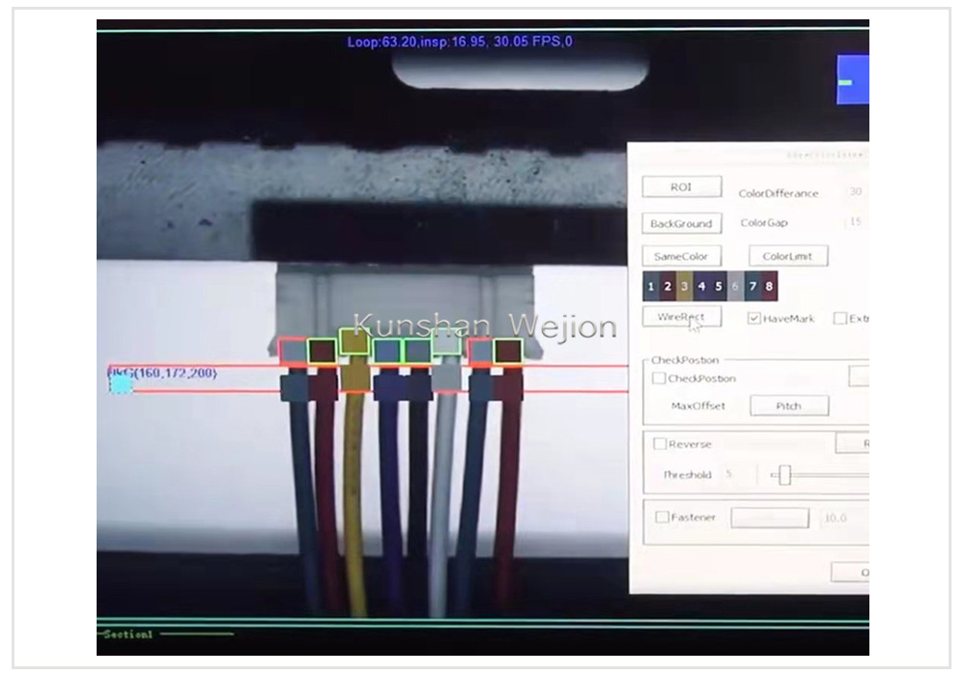Uncheck the HaveMark checkbox
This screenshot has height=676, width=966.
point(754,319)
